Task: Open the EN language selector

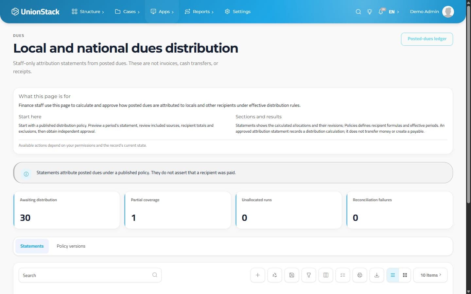Action: [x=394, y=12]
